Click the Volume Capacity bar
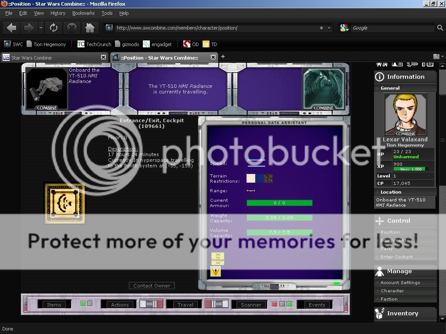The height and width of the screenshot is (334, 446). (279, 232)
